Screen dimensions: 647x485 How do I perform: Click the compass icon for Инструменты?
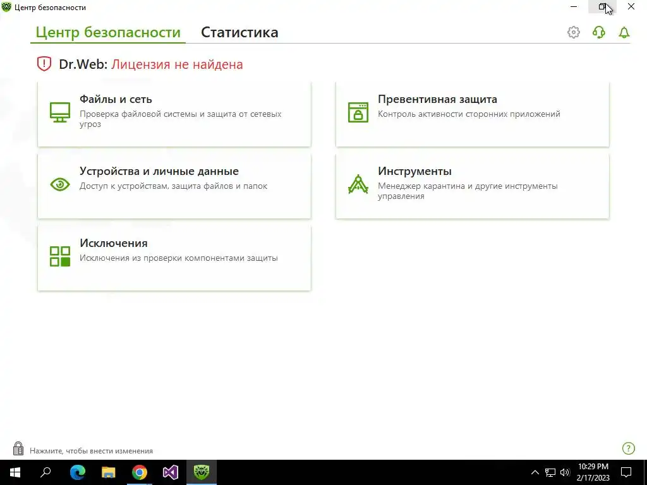tap(358, 184)
